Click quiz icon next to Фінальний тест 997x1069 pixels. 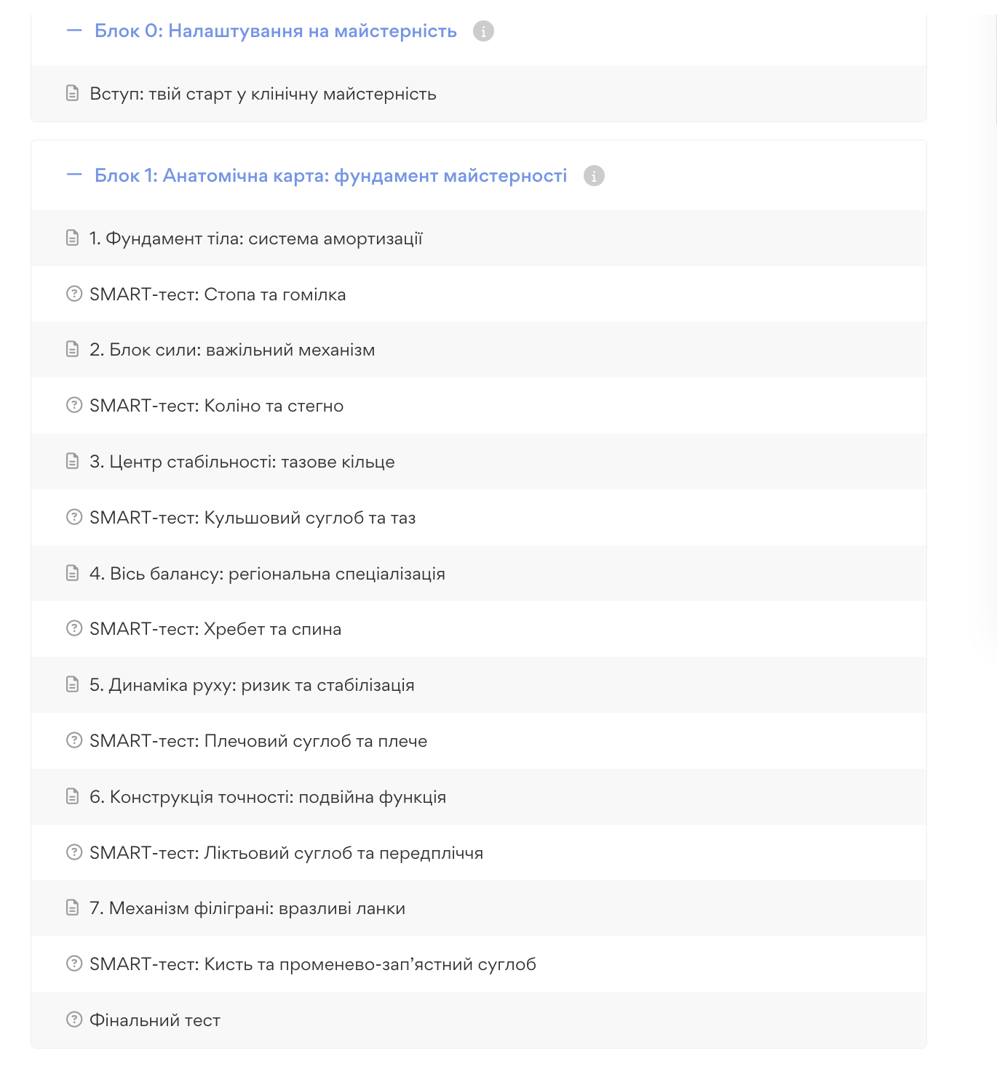(74, 1020)
